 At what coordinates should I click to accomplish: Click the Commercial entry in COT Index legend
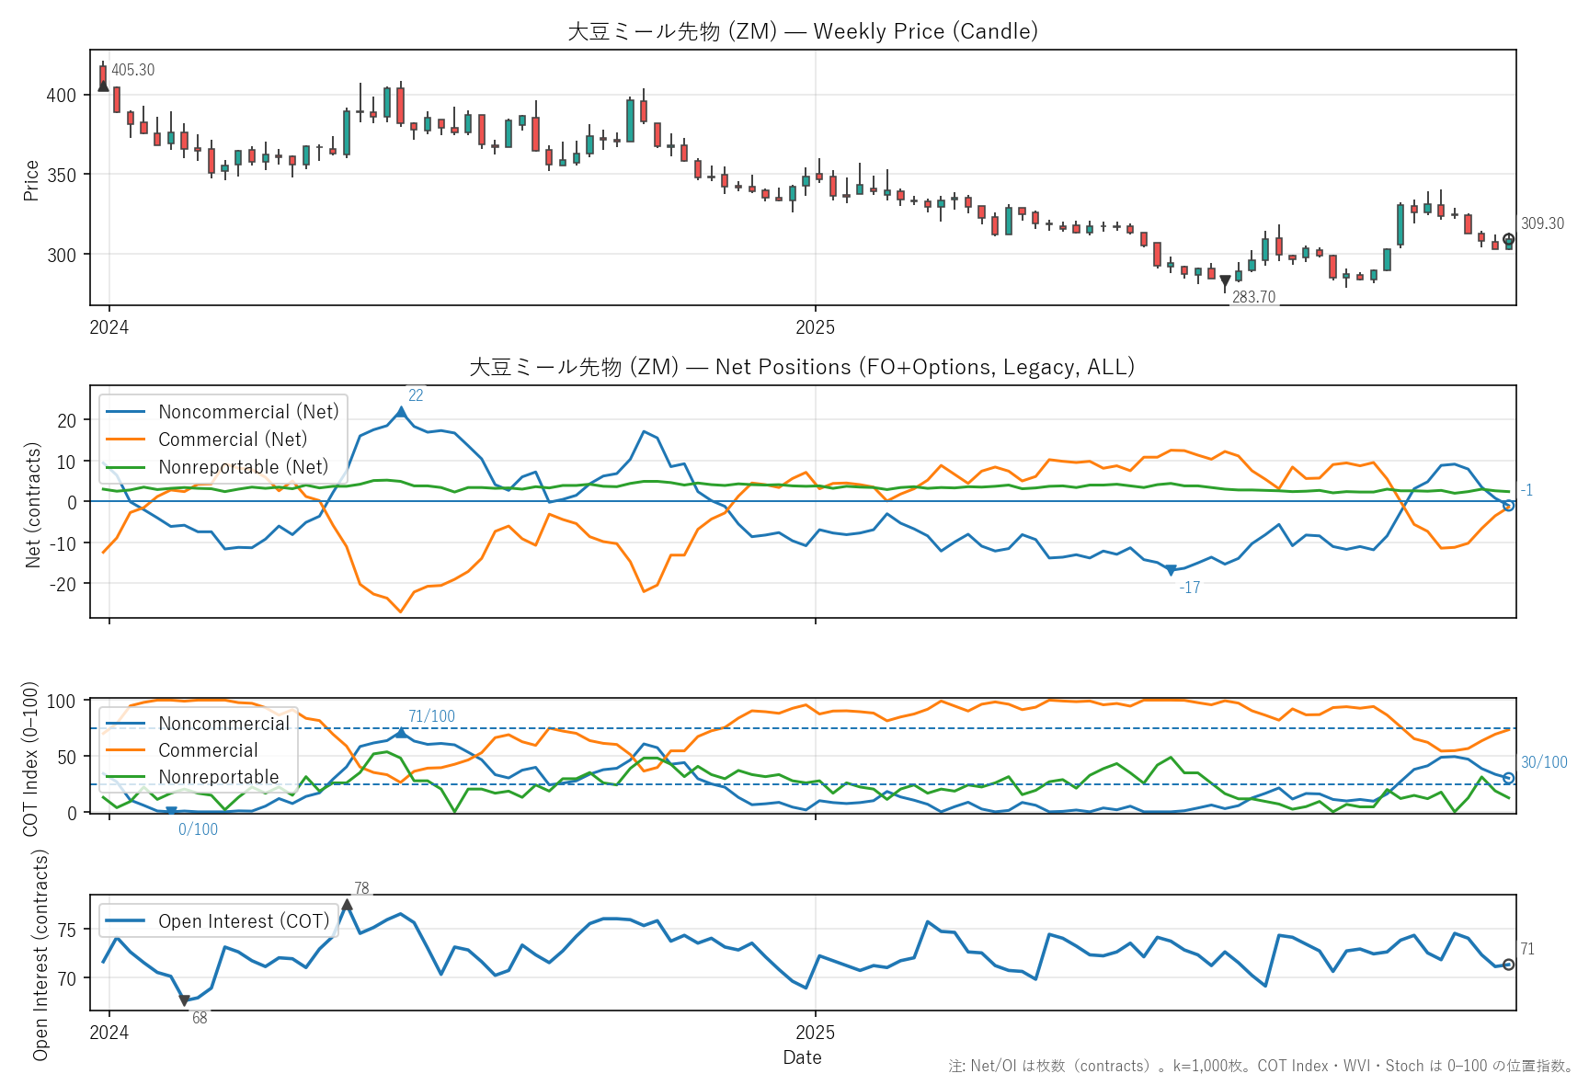208,750
